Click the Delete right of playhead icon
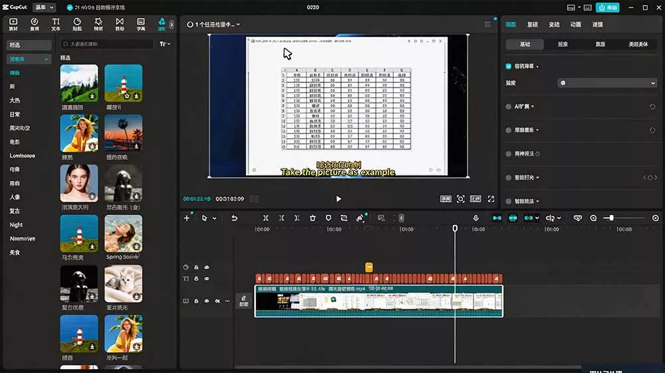The width and height of the screenshot is (665, 373). [x=297, y=218]
